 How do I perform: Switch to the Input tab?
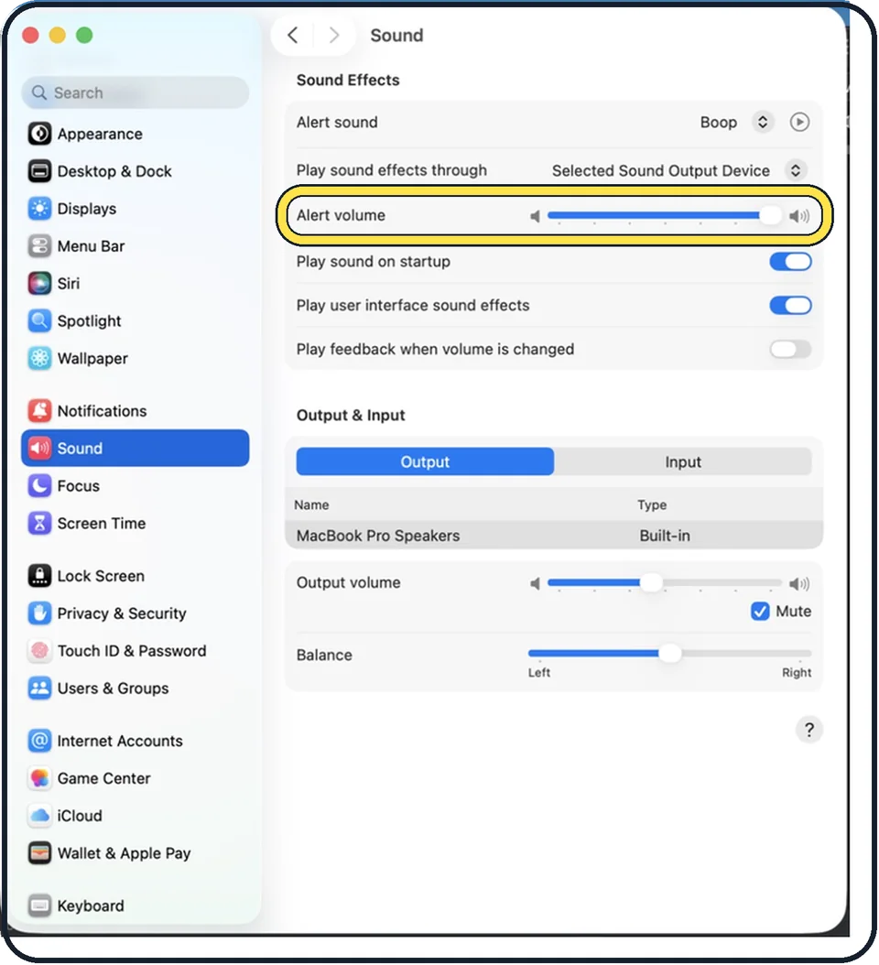(x=683, y=461)
